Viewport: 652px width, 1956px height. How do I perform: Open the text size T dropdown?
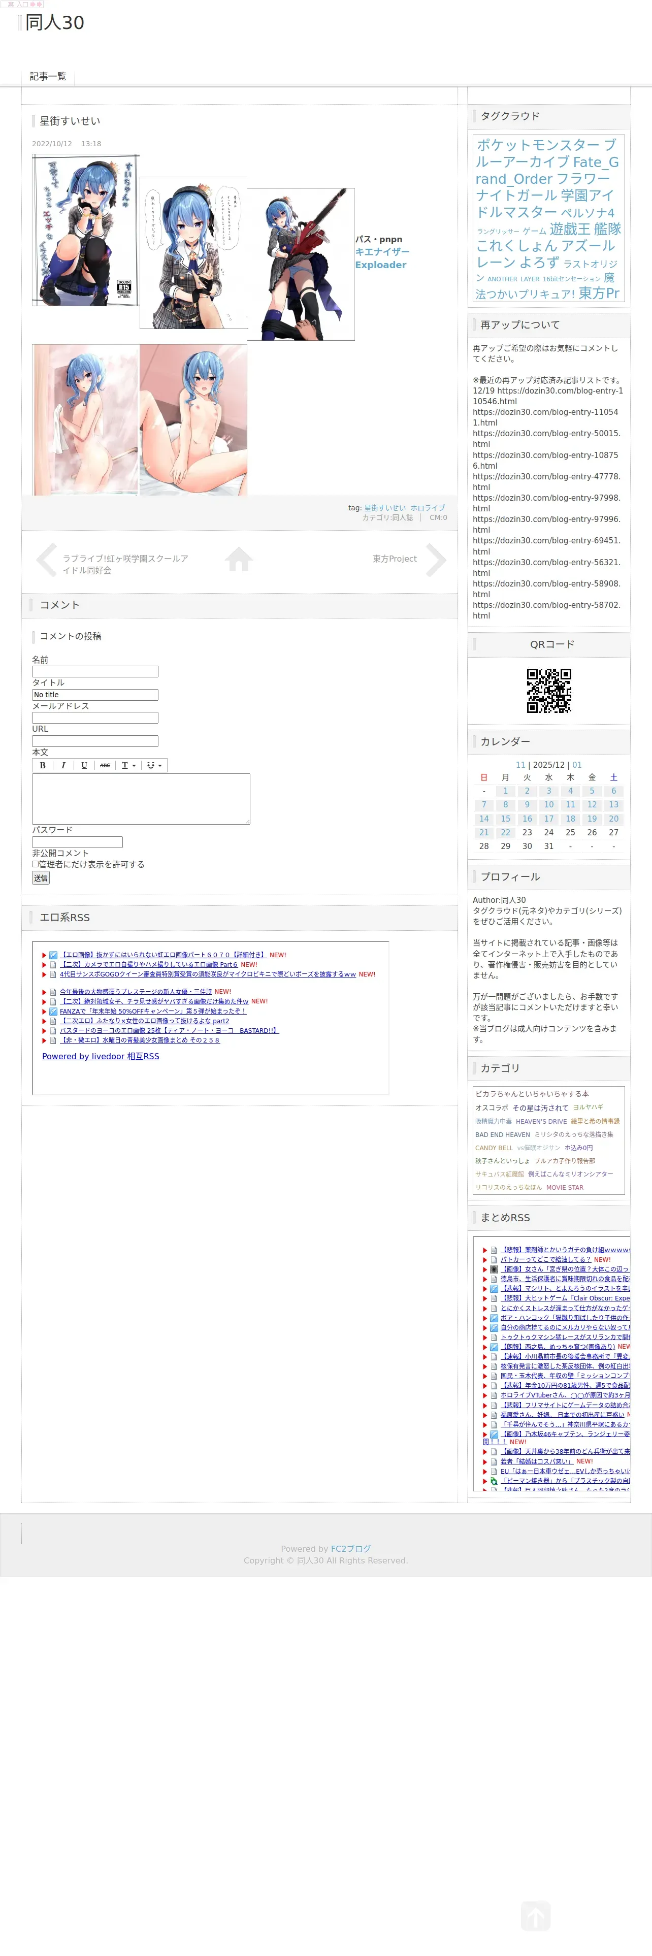click(x=128, y=765)
